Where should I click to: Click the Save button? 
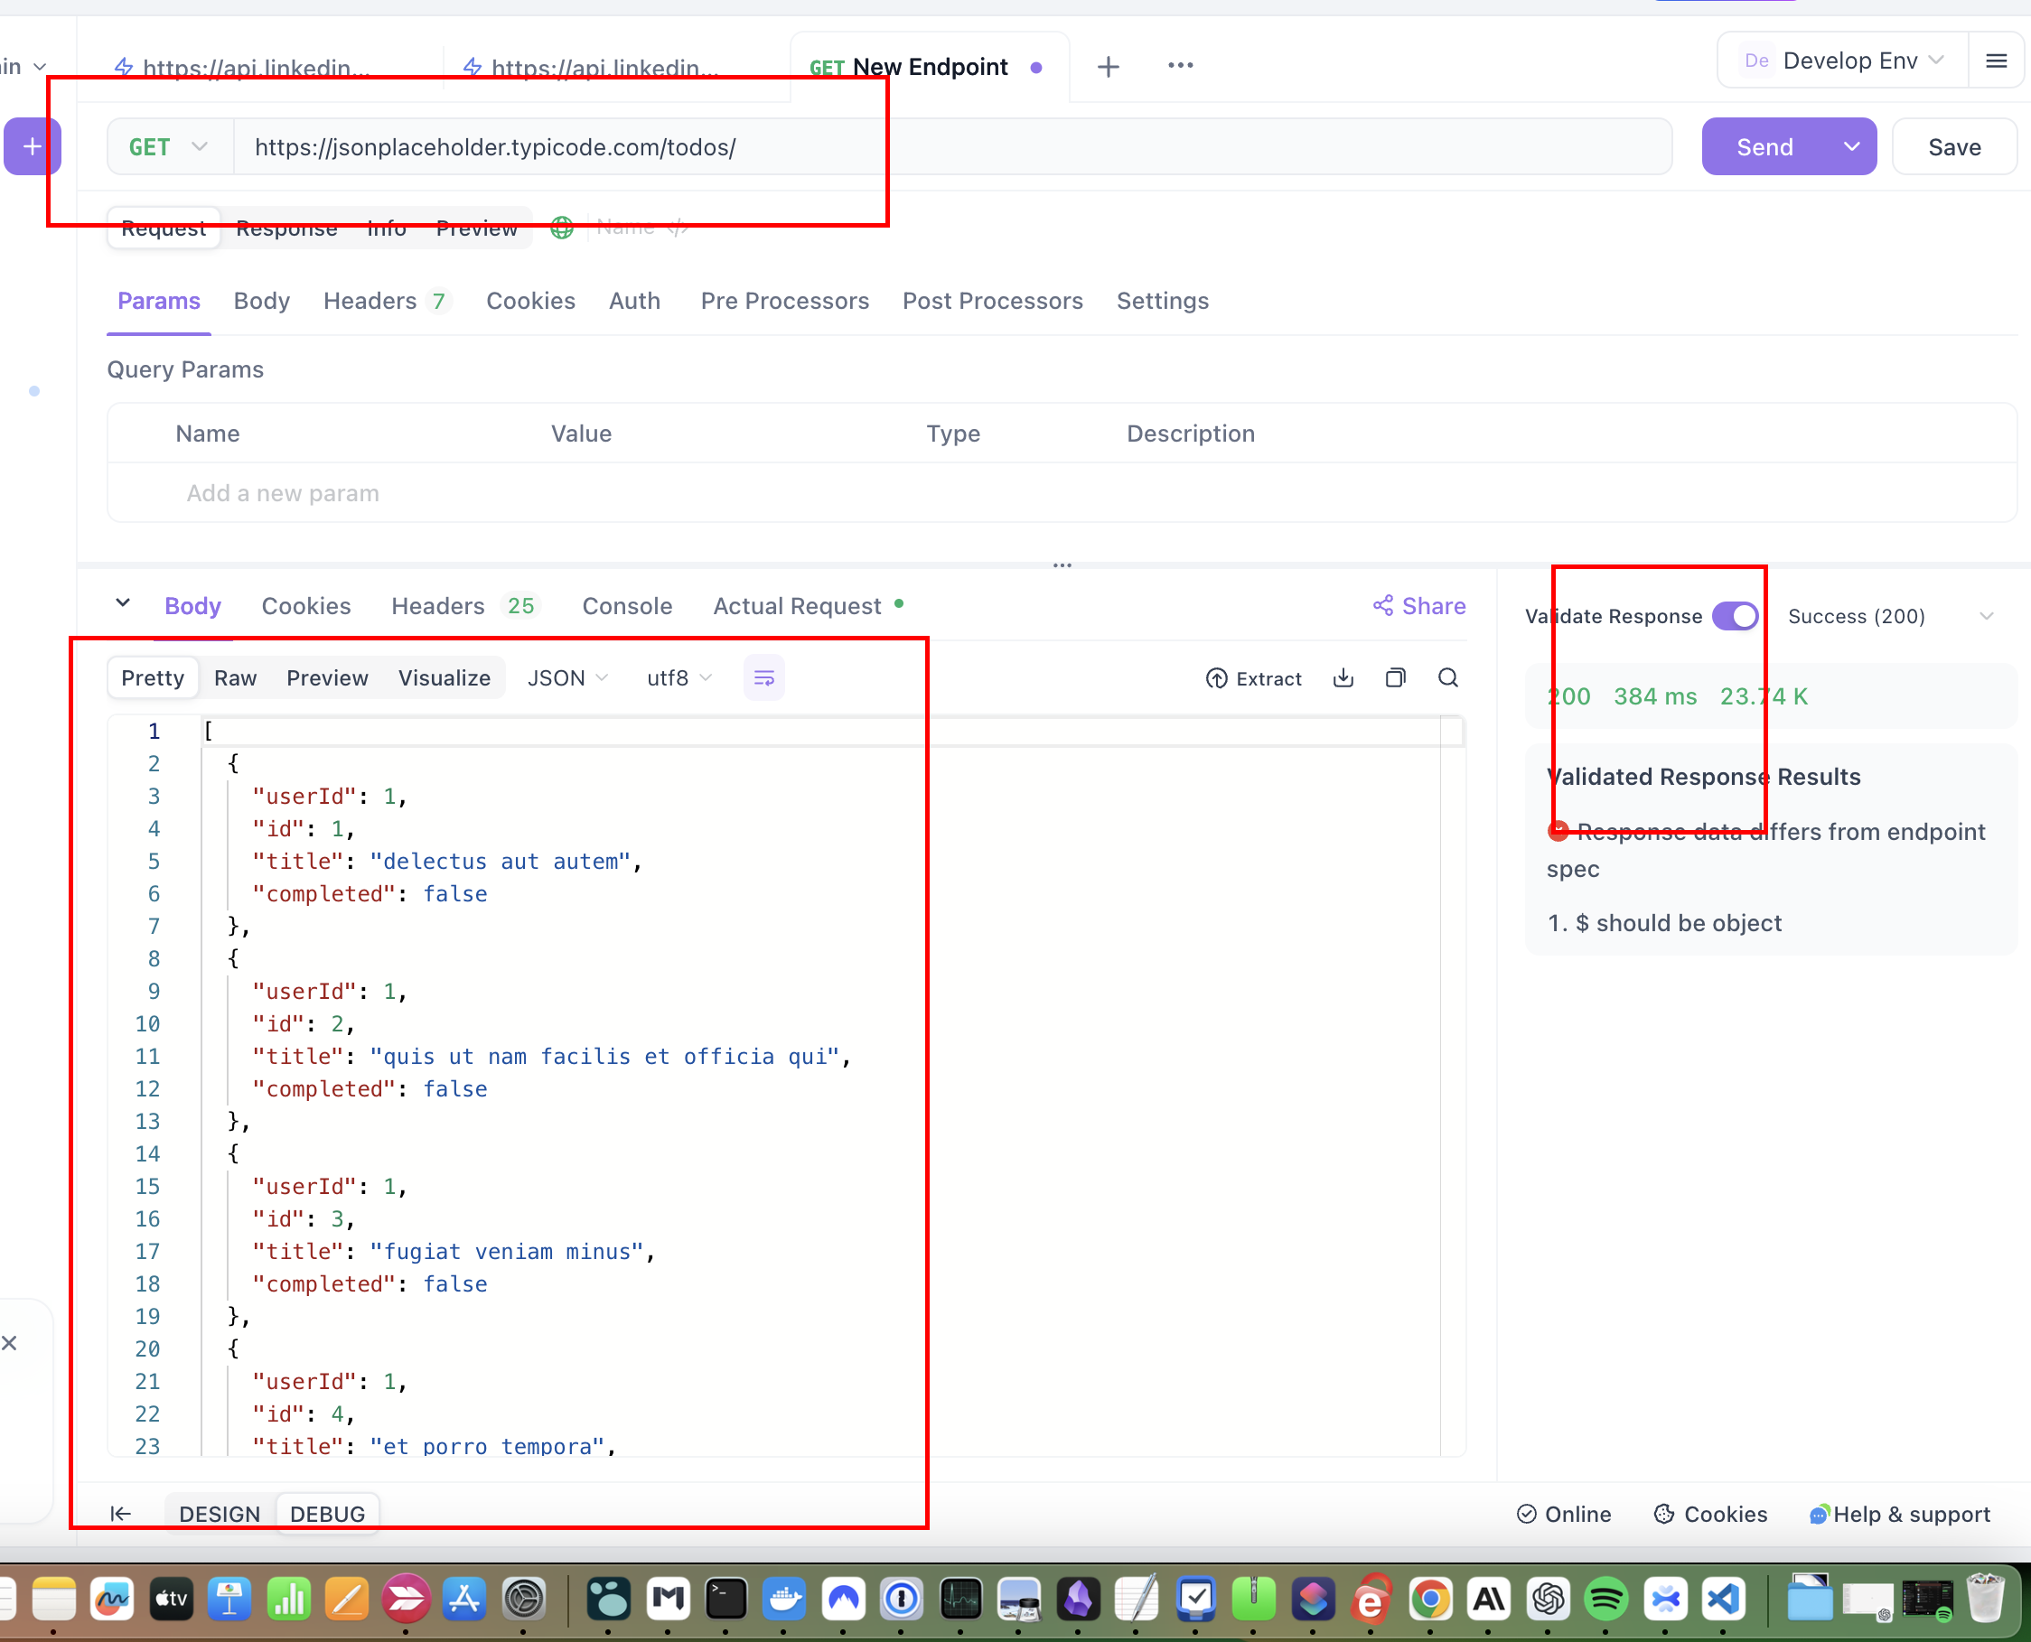[x=1953, y=147]
